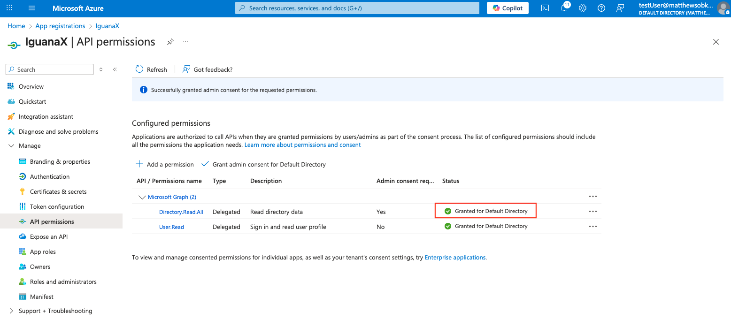Open more options for Directory.Read.All row
The height and width of the screenshot is (320, 731).
pos(592,212)
